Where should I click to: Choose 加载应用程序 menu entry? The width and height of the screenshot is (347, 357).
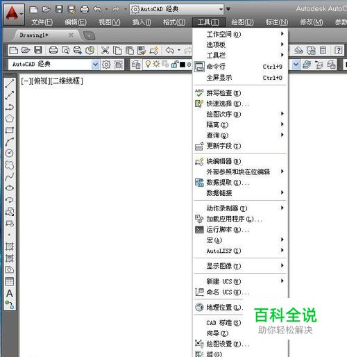point(240,219)
